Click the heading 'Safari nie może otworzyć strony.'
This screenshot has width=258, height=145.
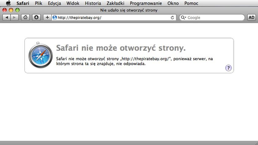click(x=121, y=48)
